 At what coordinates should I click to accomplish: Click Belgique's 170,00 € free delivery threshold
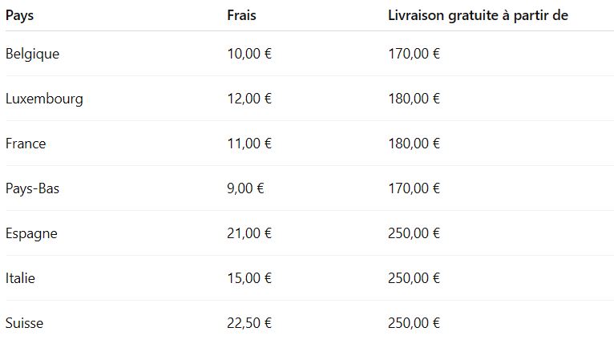(x=414, y=54)
